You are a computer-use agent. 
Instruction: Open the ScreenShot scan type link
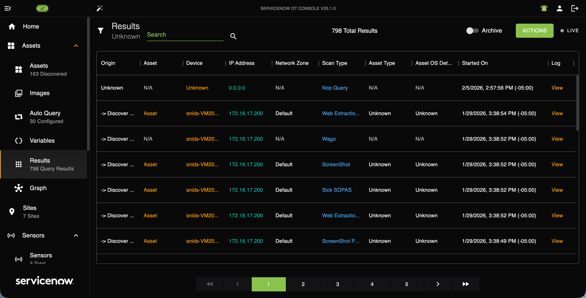[336, 164]
